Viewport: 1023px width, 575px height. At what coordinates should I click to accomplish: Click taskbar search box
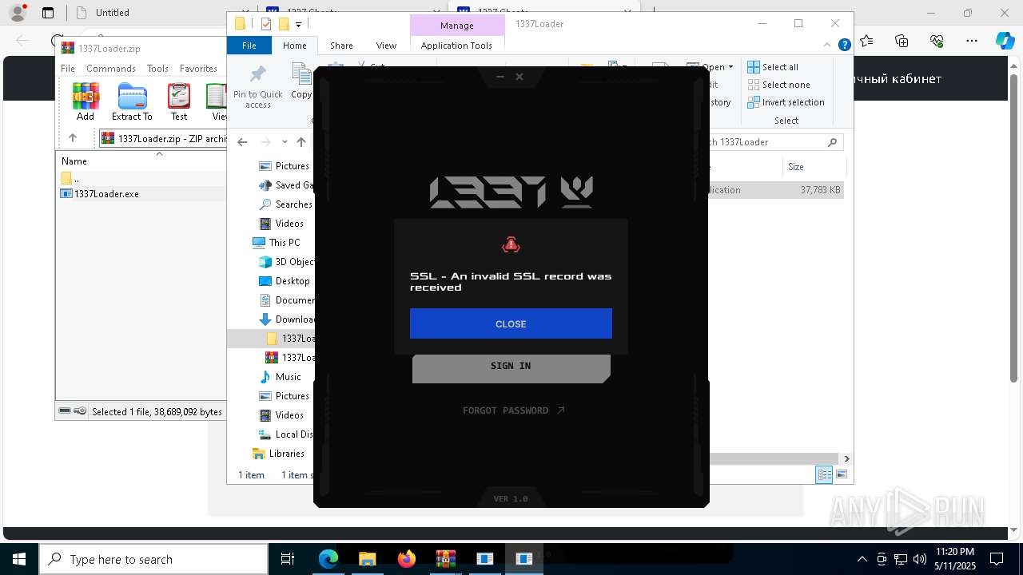click(x=153, y=559)
